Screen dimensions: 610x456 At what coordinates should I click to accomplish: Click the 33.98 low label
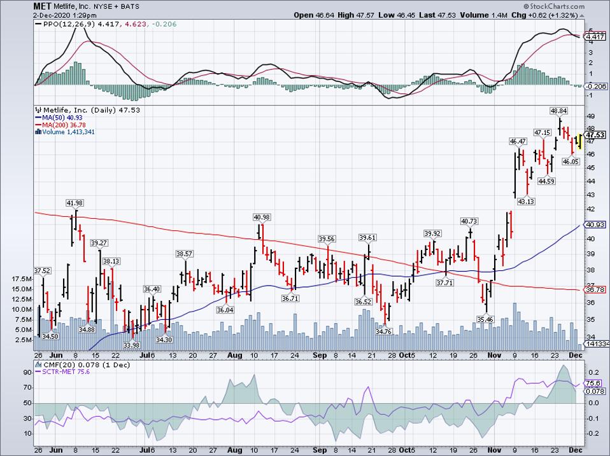point(131,345)
